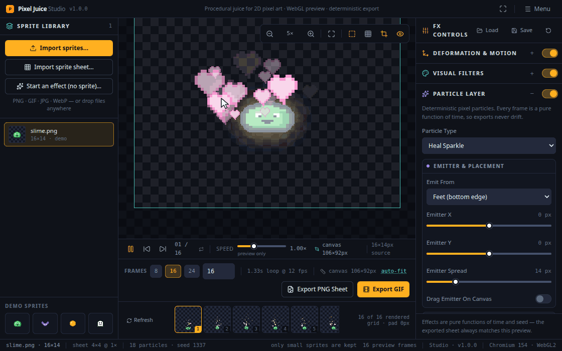Toggle the loop icon
The width and height of the screenshot is (562, 351).
coord(201,249)
